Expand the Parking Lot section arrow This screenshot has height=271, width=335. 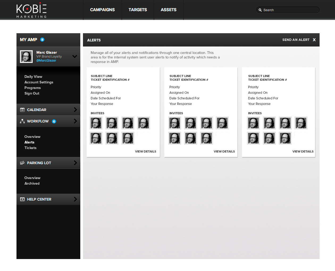coord(75,163)
